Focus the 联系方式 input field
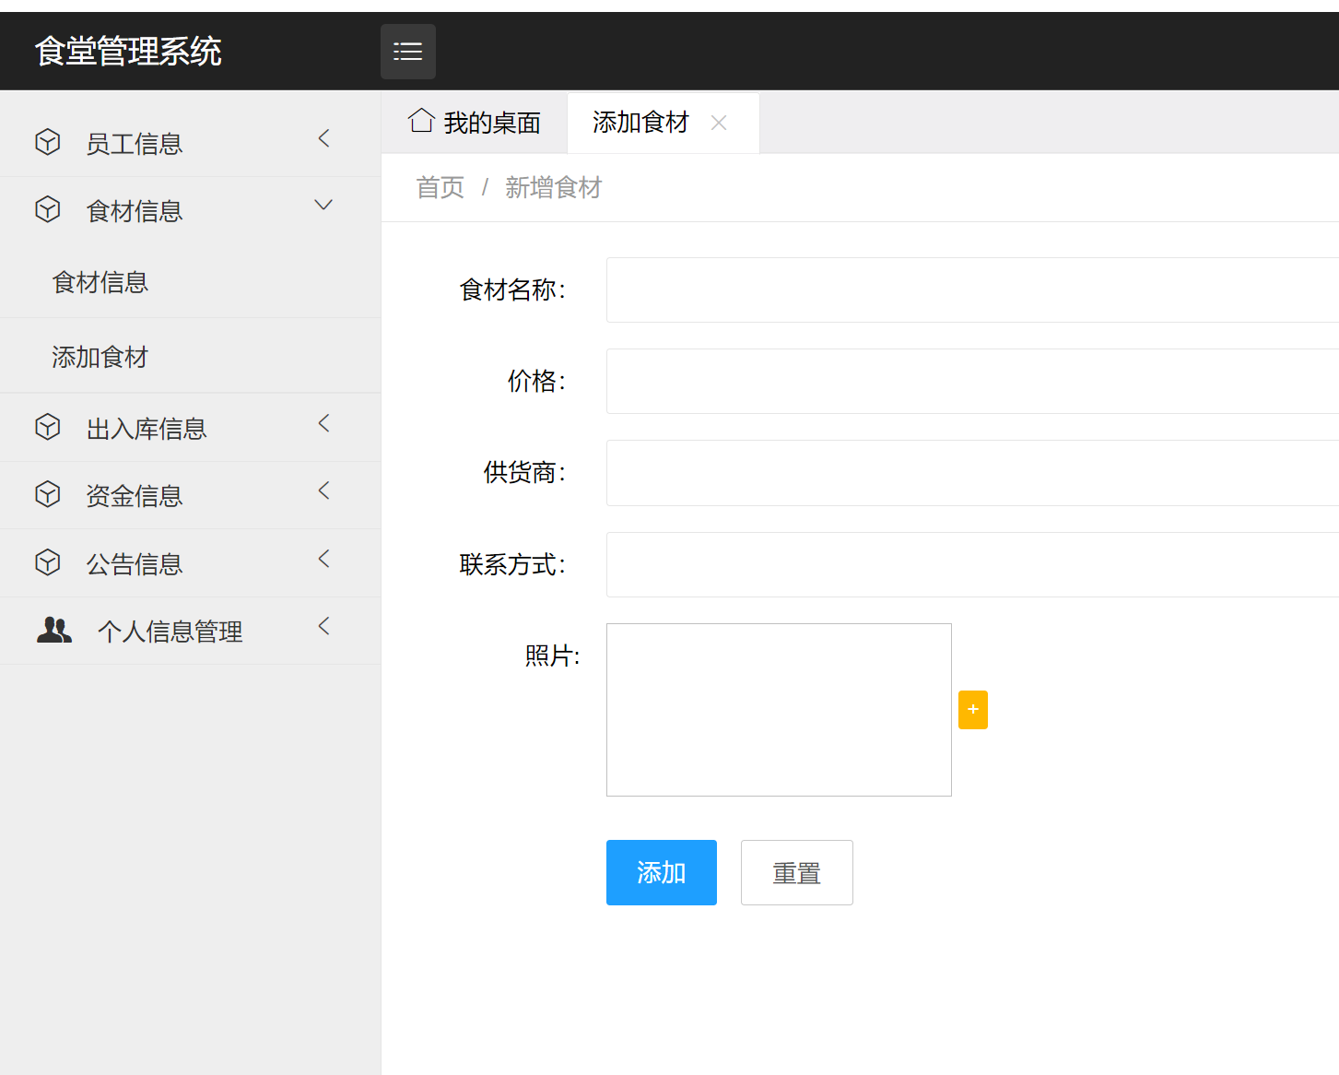Image resolution: width=1339 pixels, height=1075 pixels. coord(972,564)
